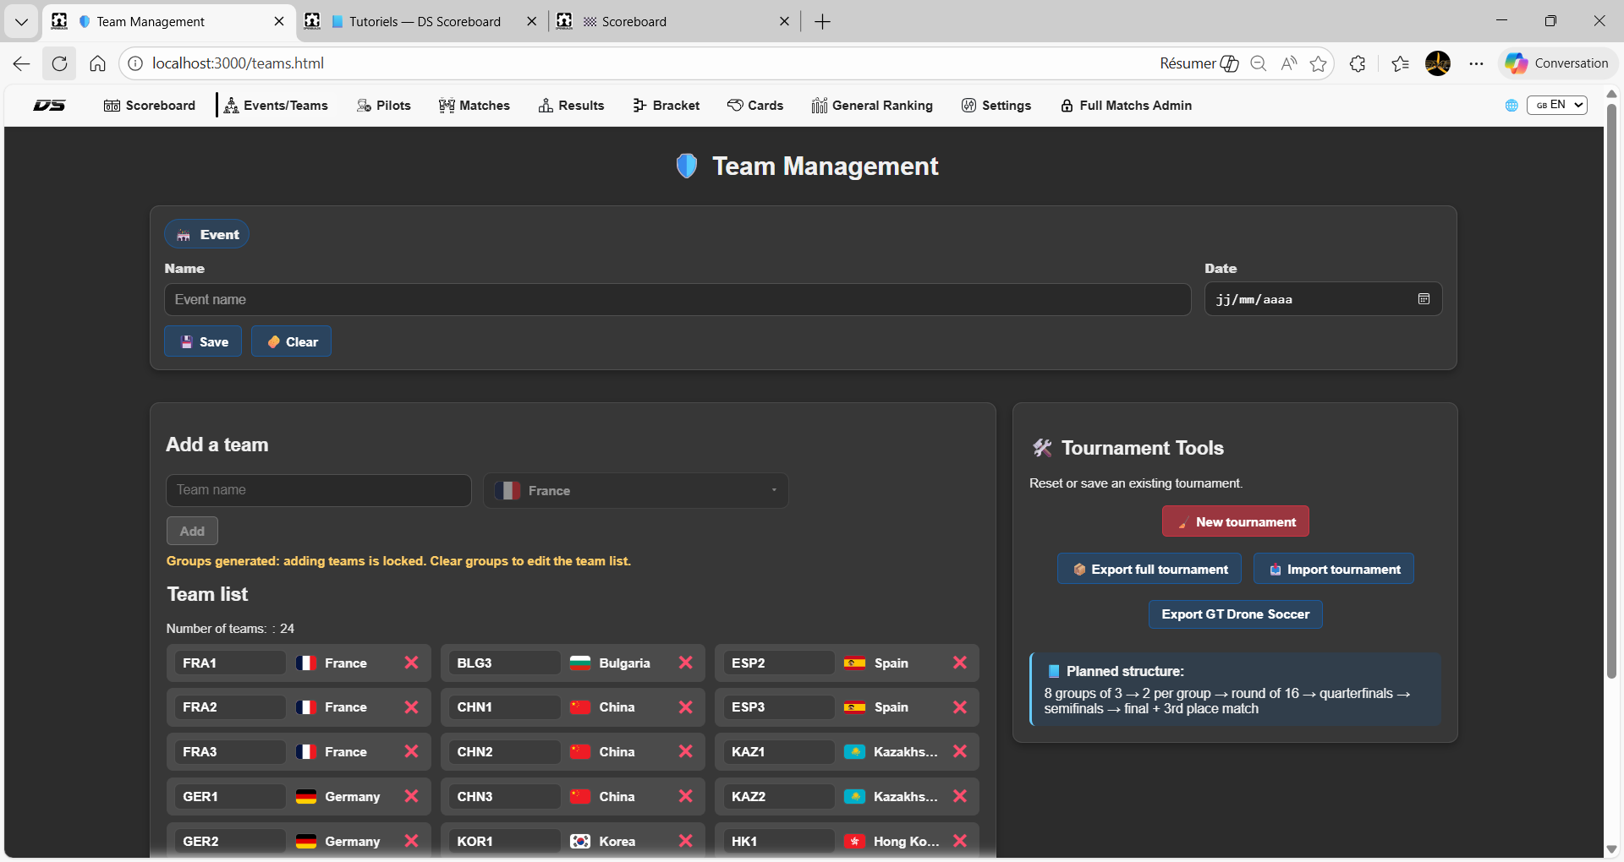Delete the KAZ1 Kazakhstan team entry
The height and width of the screenshot is (862, 1624).
[x=959, y=751]
